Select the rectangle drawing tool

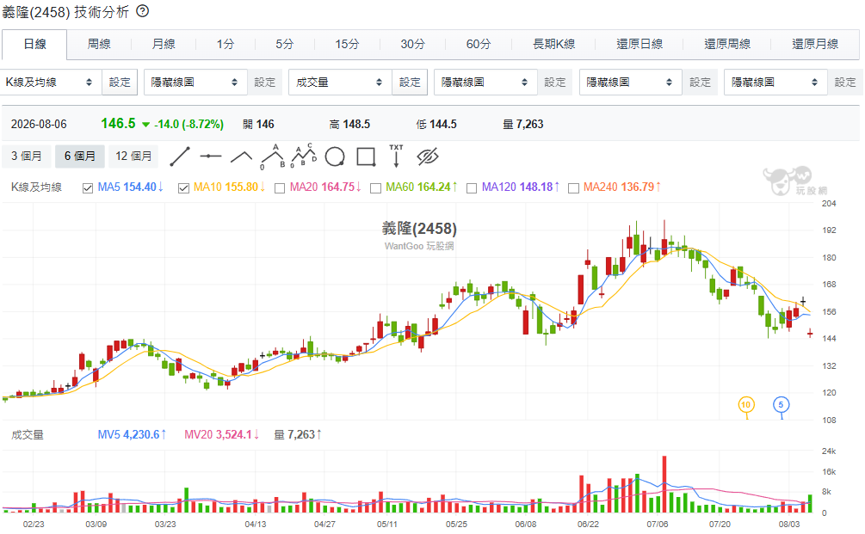click(366, 157)
